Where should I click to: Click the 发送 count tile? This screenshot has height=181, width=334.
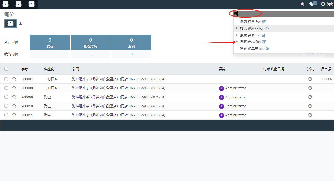[50, 42]
